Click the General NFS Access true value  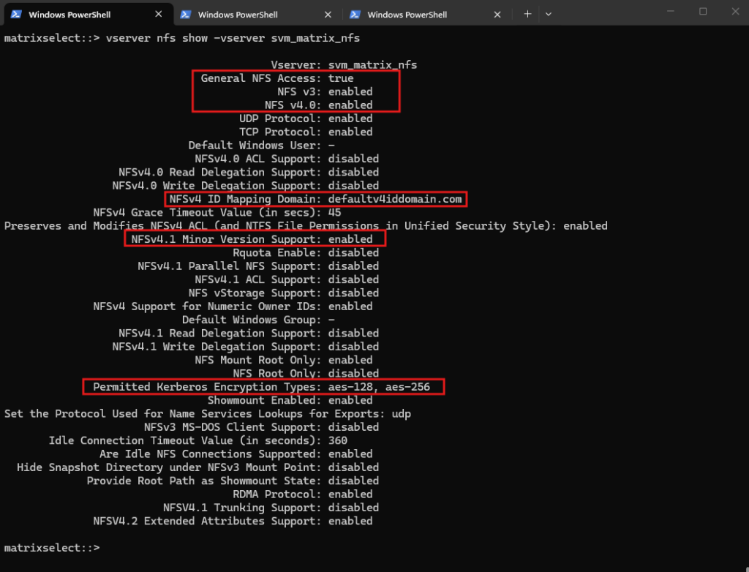[x=341, y=78]
